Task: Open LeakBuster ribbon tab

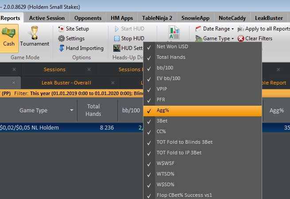Action: (x=269, y=18)
